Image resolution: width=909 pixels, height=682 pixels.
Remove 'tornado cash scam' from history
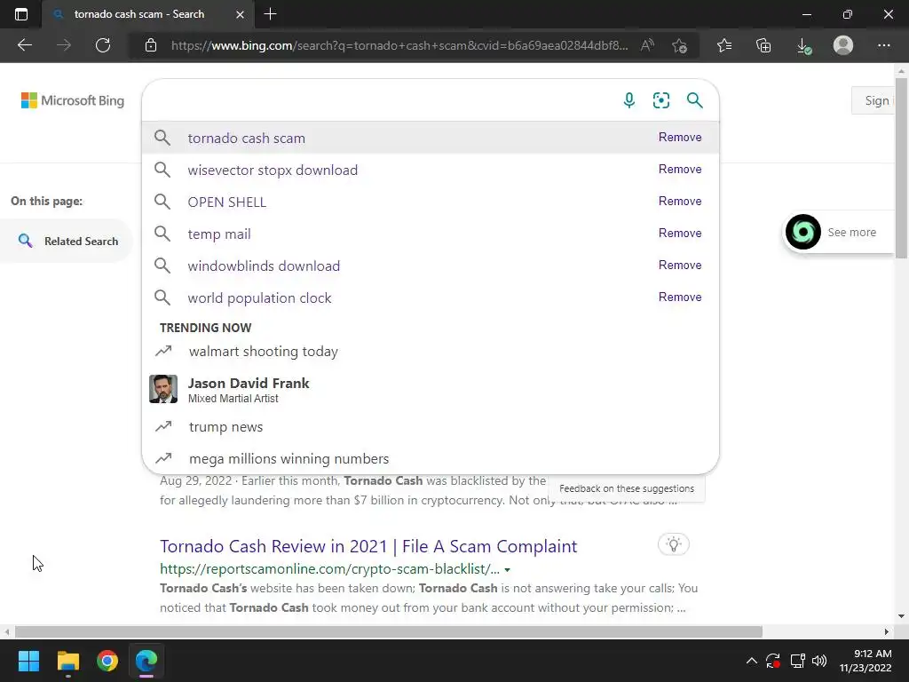pyautogui.click(x=680, y=137)
